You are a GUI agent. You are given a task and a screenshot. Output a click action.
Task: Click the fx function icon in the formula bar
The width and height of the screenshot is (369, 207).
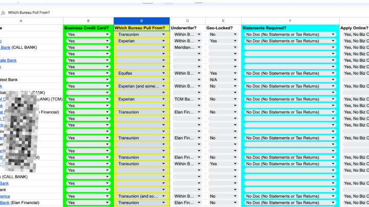point(3,13)
